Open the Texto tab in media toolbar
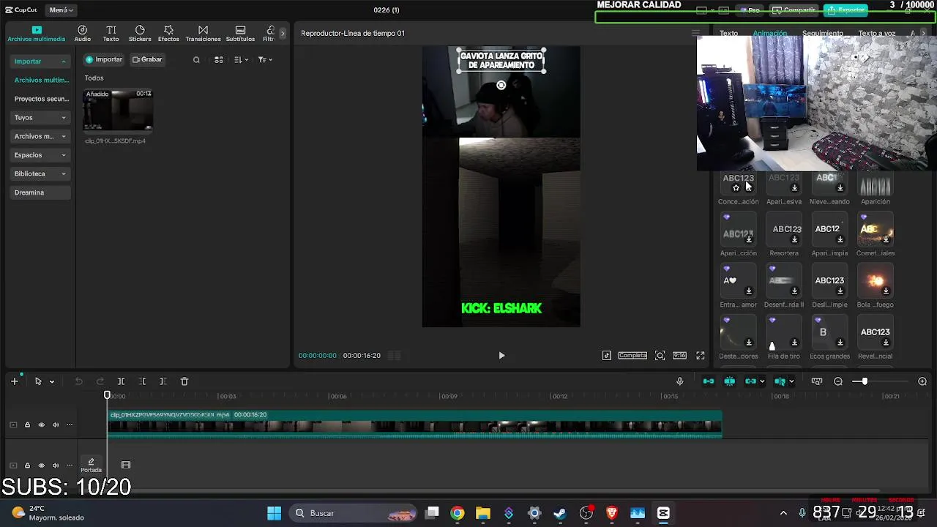Screen dimensions: 937x527 coord(111,34)
